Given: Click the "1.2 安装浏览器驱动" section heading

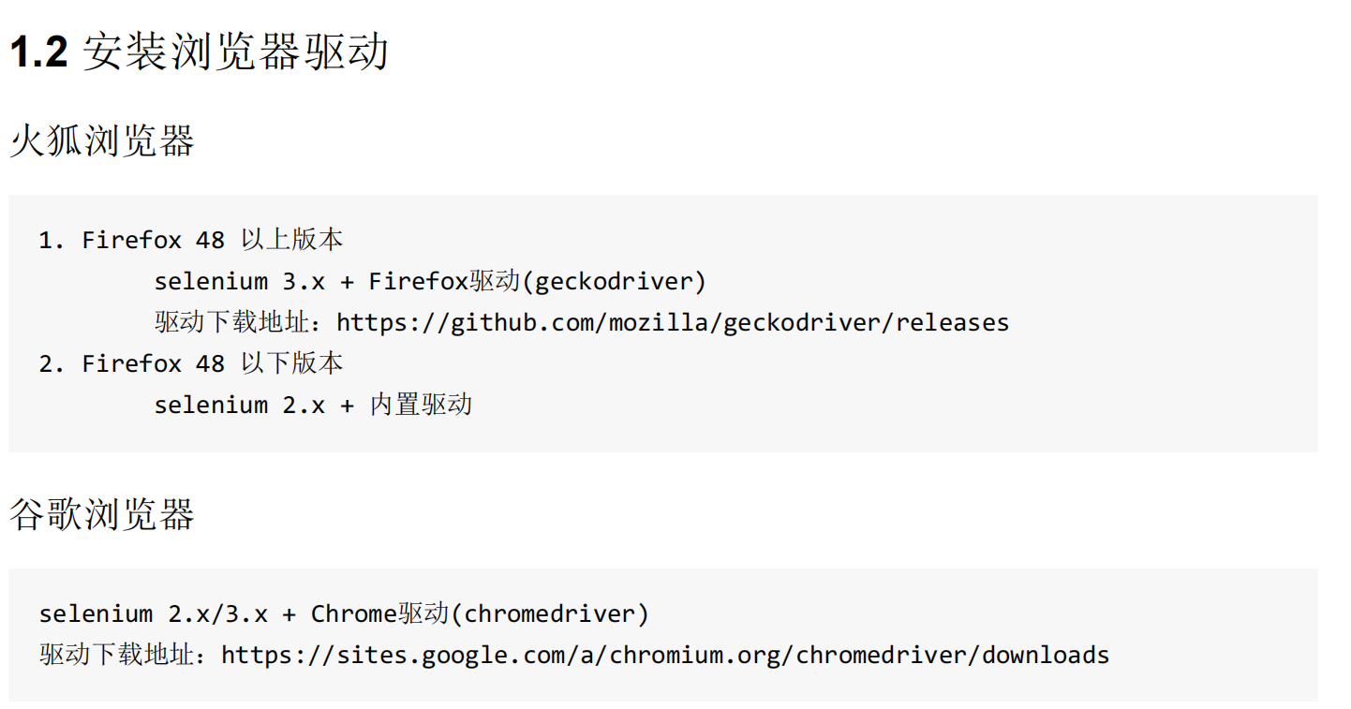Looking at the screenshot, I should coord(199,53).
